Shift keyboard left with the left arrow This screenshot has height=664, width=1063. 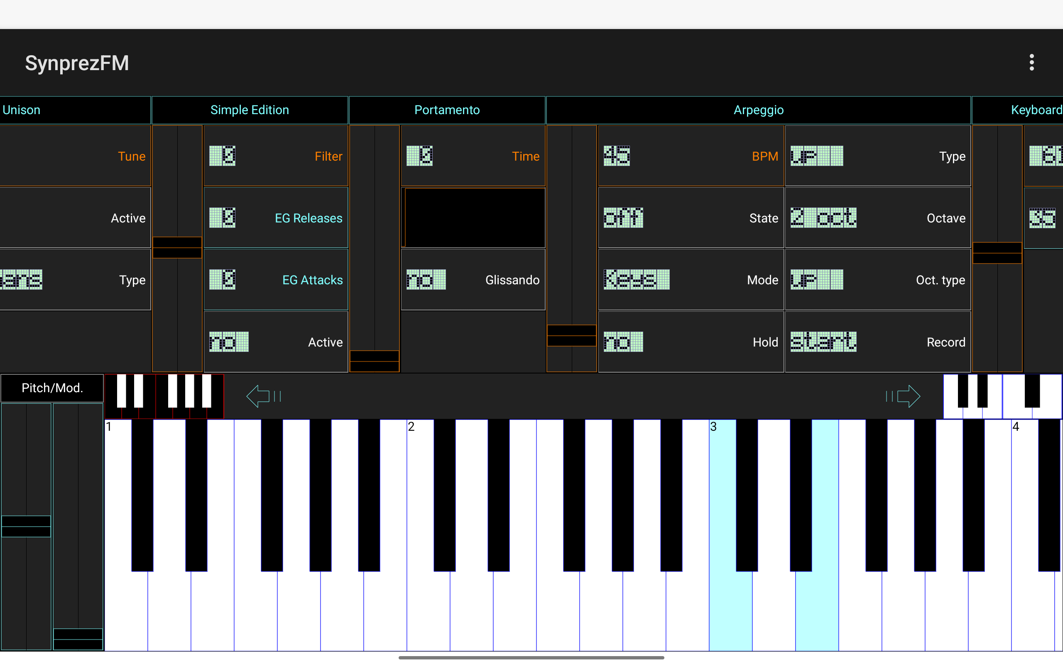[264, 396]
